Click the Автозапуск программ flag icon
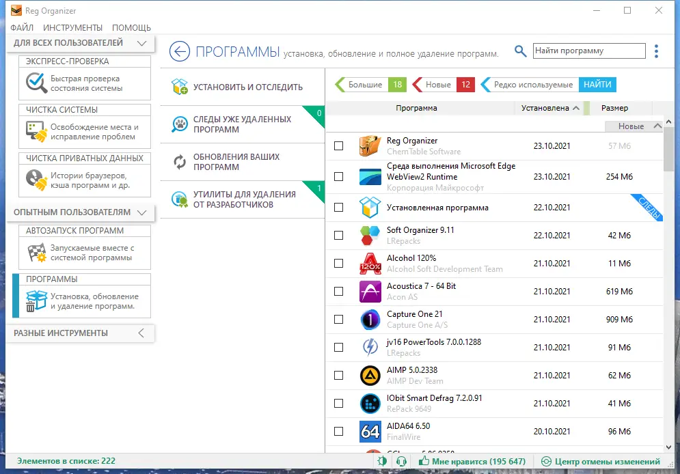Image resolution: width=680 pixels, height=474 pixels. pos(36,253)
